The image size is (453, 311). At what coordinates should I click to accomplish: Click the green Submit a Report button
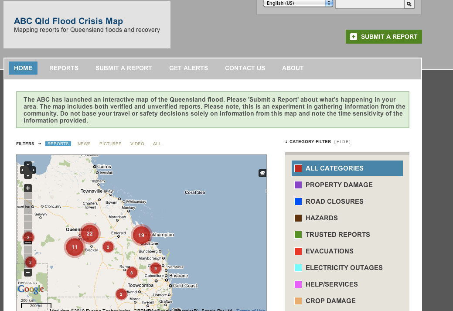384,37
